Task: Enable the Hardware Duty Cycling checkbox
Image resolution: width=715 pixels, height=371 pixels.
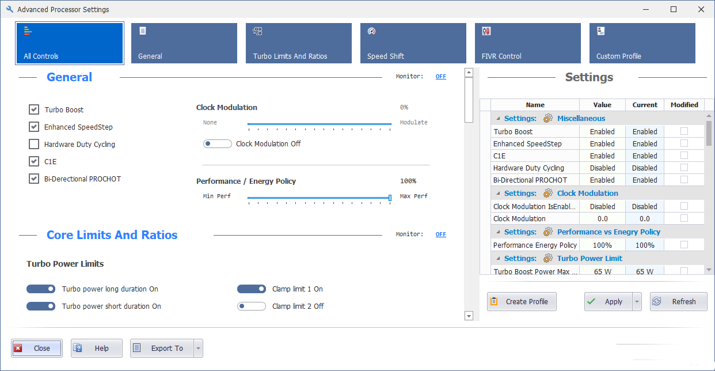Action: coord(33,144)
